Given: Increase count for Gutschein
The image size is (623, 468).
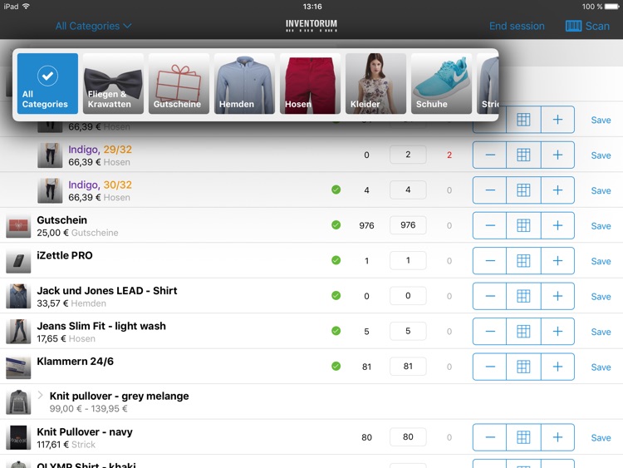Looking at the screenshot, I should click(x=557, y=225).
